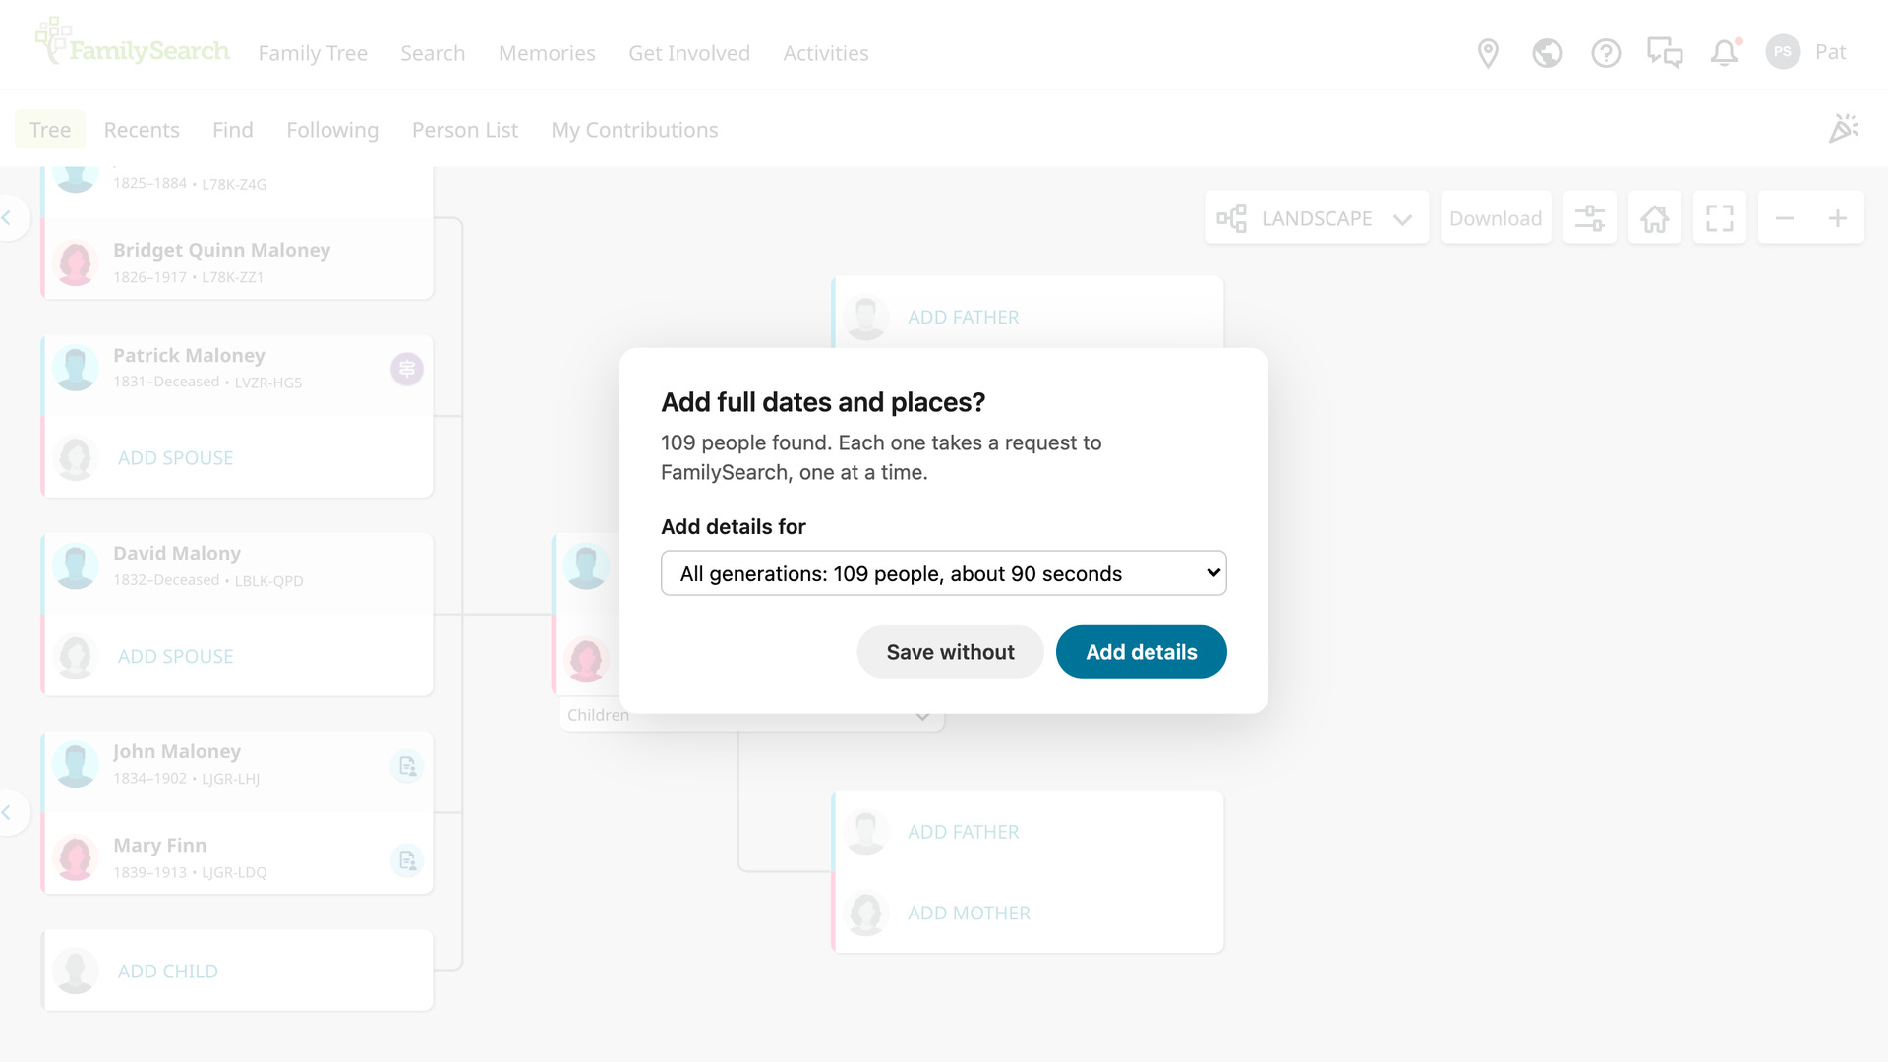Click the Add details button
Viewport: 1888px width, 1062px height.
(x=1142, y=652)
